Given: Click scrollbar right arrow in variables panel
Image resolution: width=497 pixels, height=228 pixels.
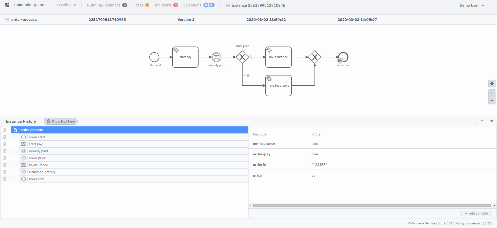Looking at the screenshot, I should (x=494, y=206).
